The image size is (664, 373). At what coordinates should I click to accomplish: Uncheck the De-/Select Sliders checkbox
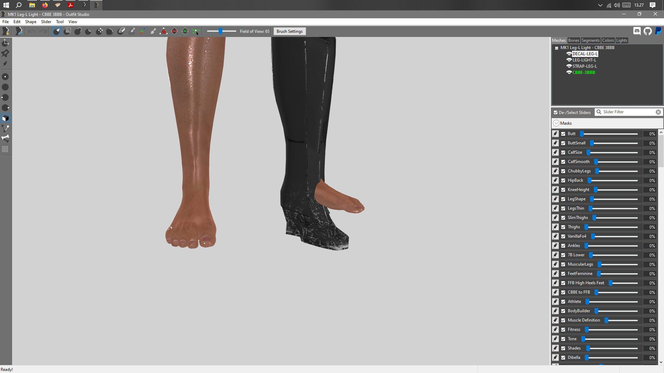point(555,113)
